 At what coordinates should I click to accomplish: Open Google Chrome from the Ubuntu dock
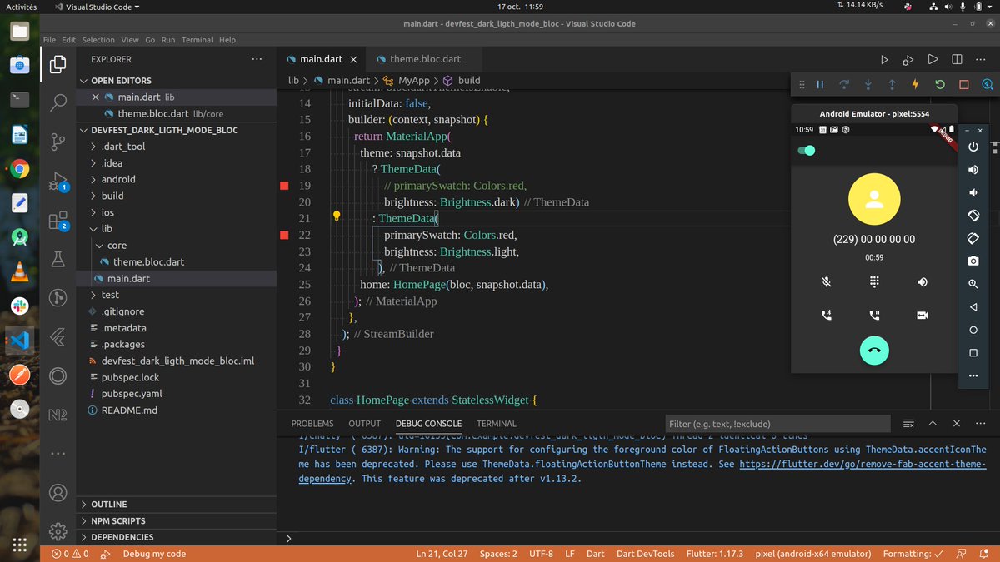pyautogui.click(x=20, y=170)
